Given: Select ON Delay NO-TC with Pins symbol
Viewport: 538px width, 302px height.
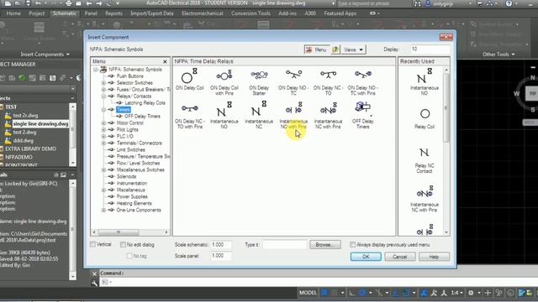Looking at the screenshot, I should [x=362, y=81].
